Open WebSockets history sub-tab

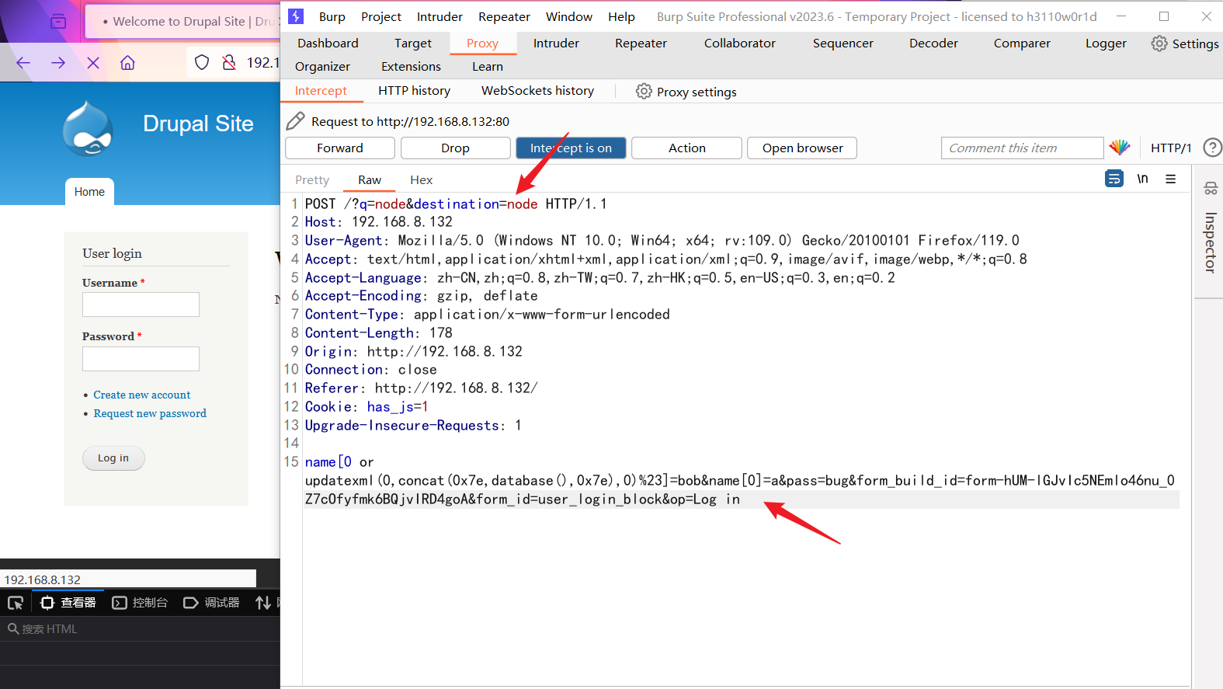click(x=537, y=91)
